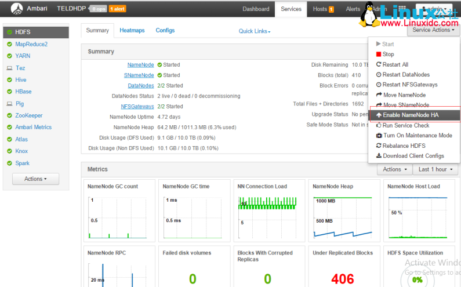Open the SNameNode link
Viewport: 461px width, 287px height.
coord(139,75)
